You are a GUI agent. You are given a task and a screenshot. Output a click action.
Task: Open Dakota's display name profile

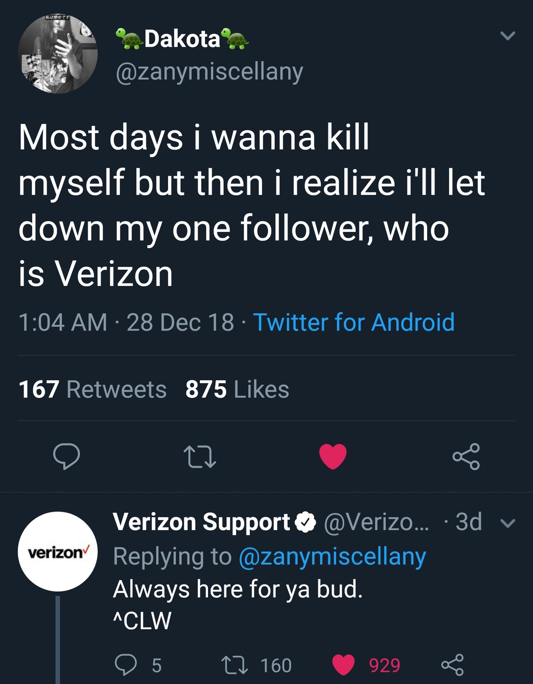click(182, 39)
